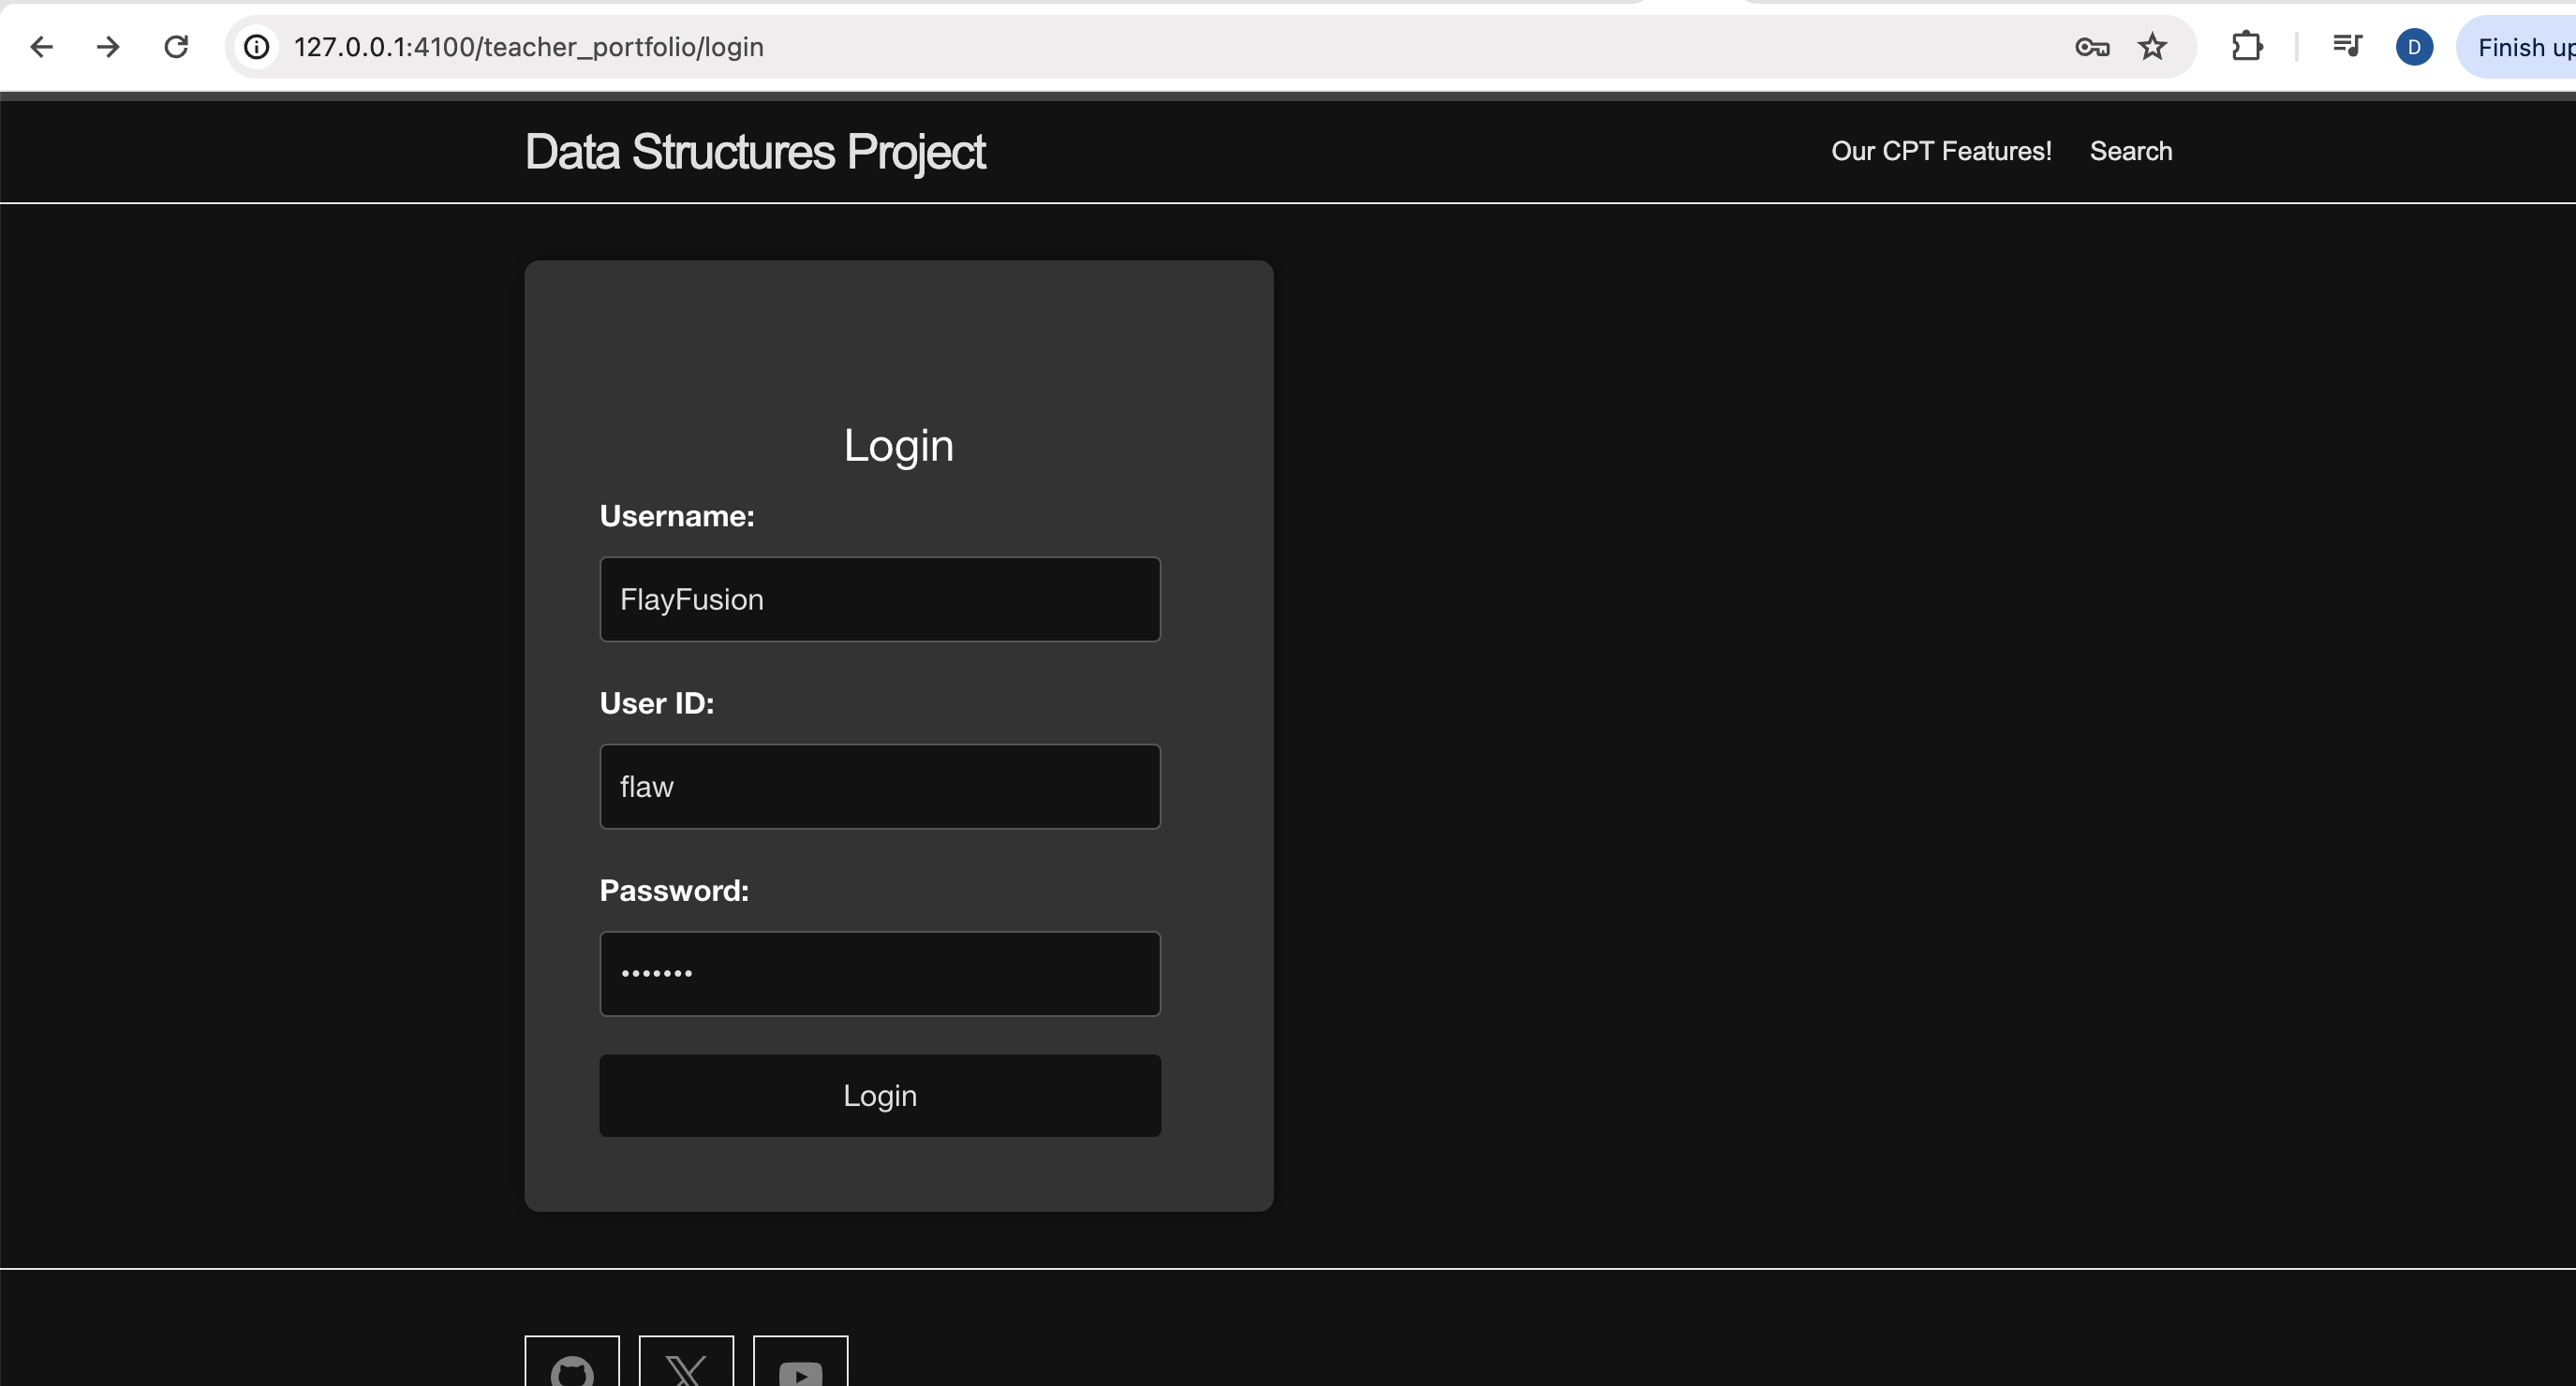Open the X social footer icon
2576x1386 pixels.
coord(686,1362)
